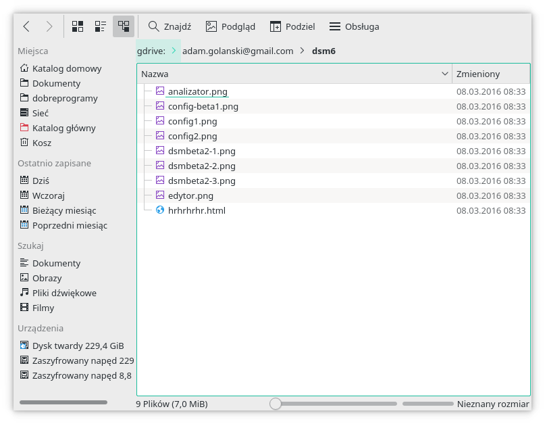
Task: Search Dokumenty under Szukaj
Action: tap(50, 264)
